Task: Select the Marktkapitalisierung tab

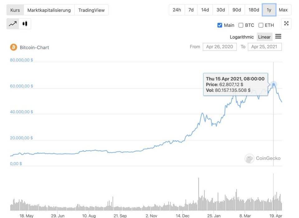Action: [x=49, y=10]
